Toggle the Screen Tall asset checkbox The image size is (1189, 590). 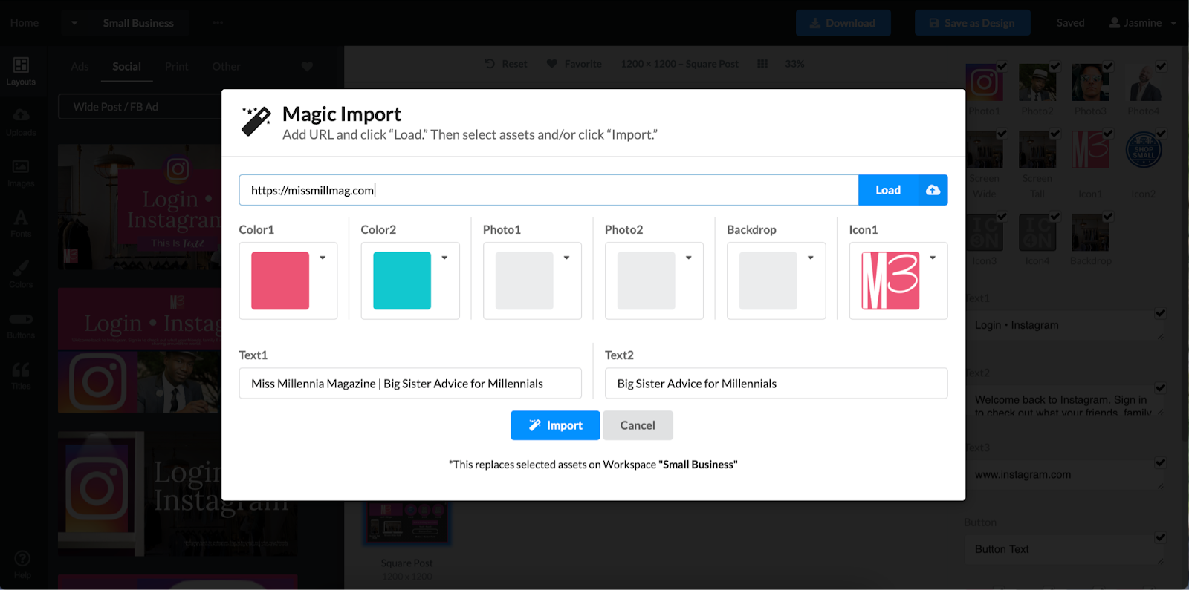[x=1055, y=134]
